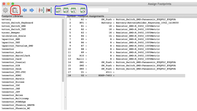Select Connector_Phoenix_MC library
This screenshot has height=111, width=197.
pyautogui.click(x=16, y=108)
